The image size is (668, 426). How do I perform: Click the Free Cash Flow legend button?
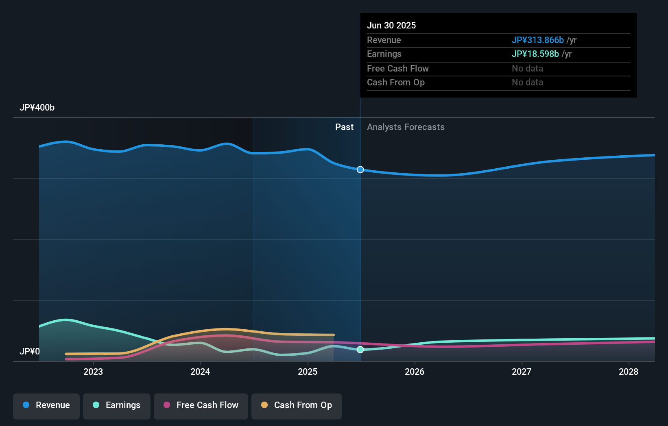coord(201,406)
